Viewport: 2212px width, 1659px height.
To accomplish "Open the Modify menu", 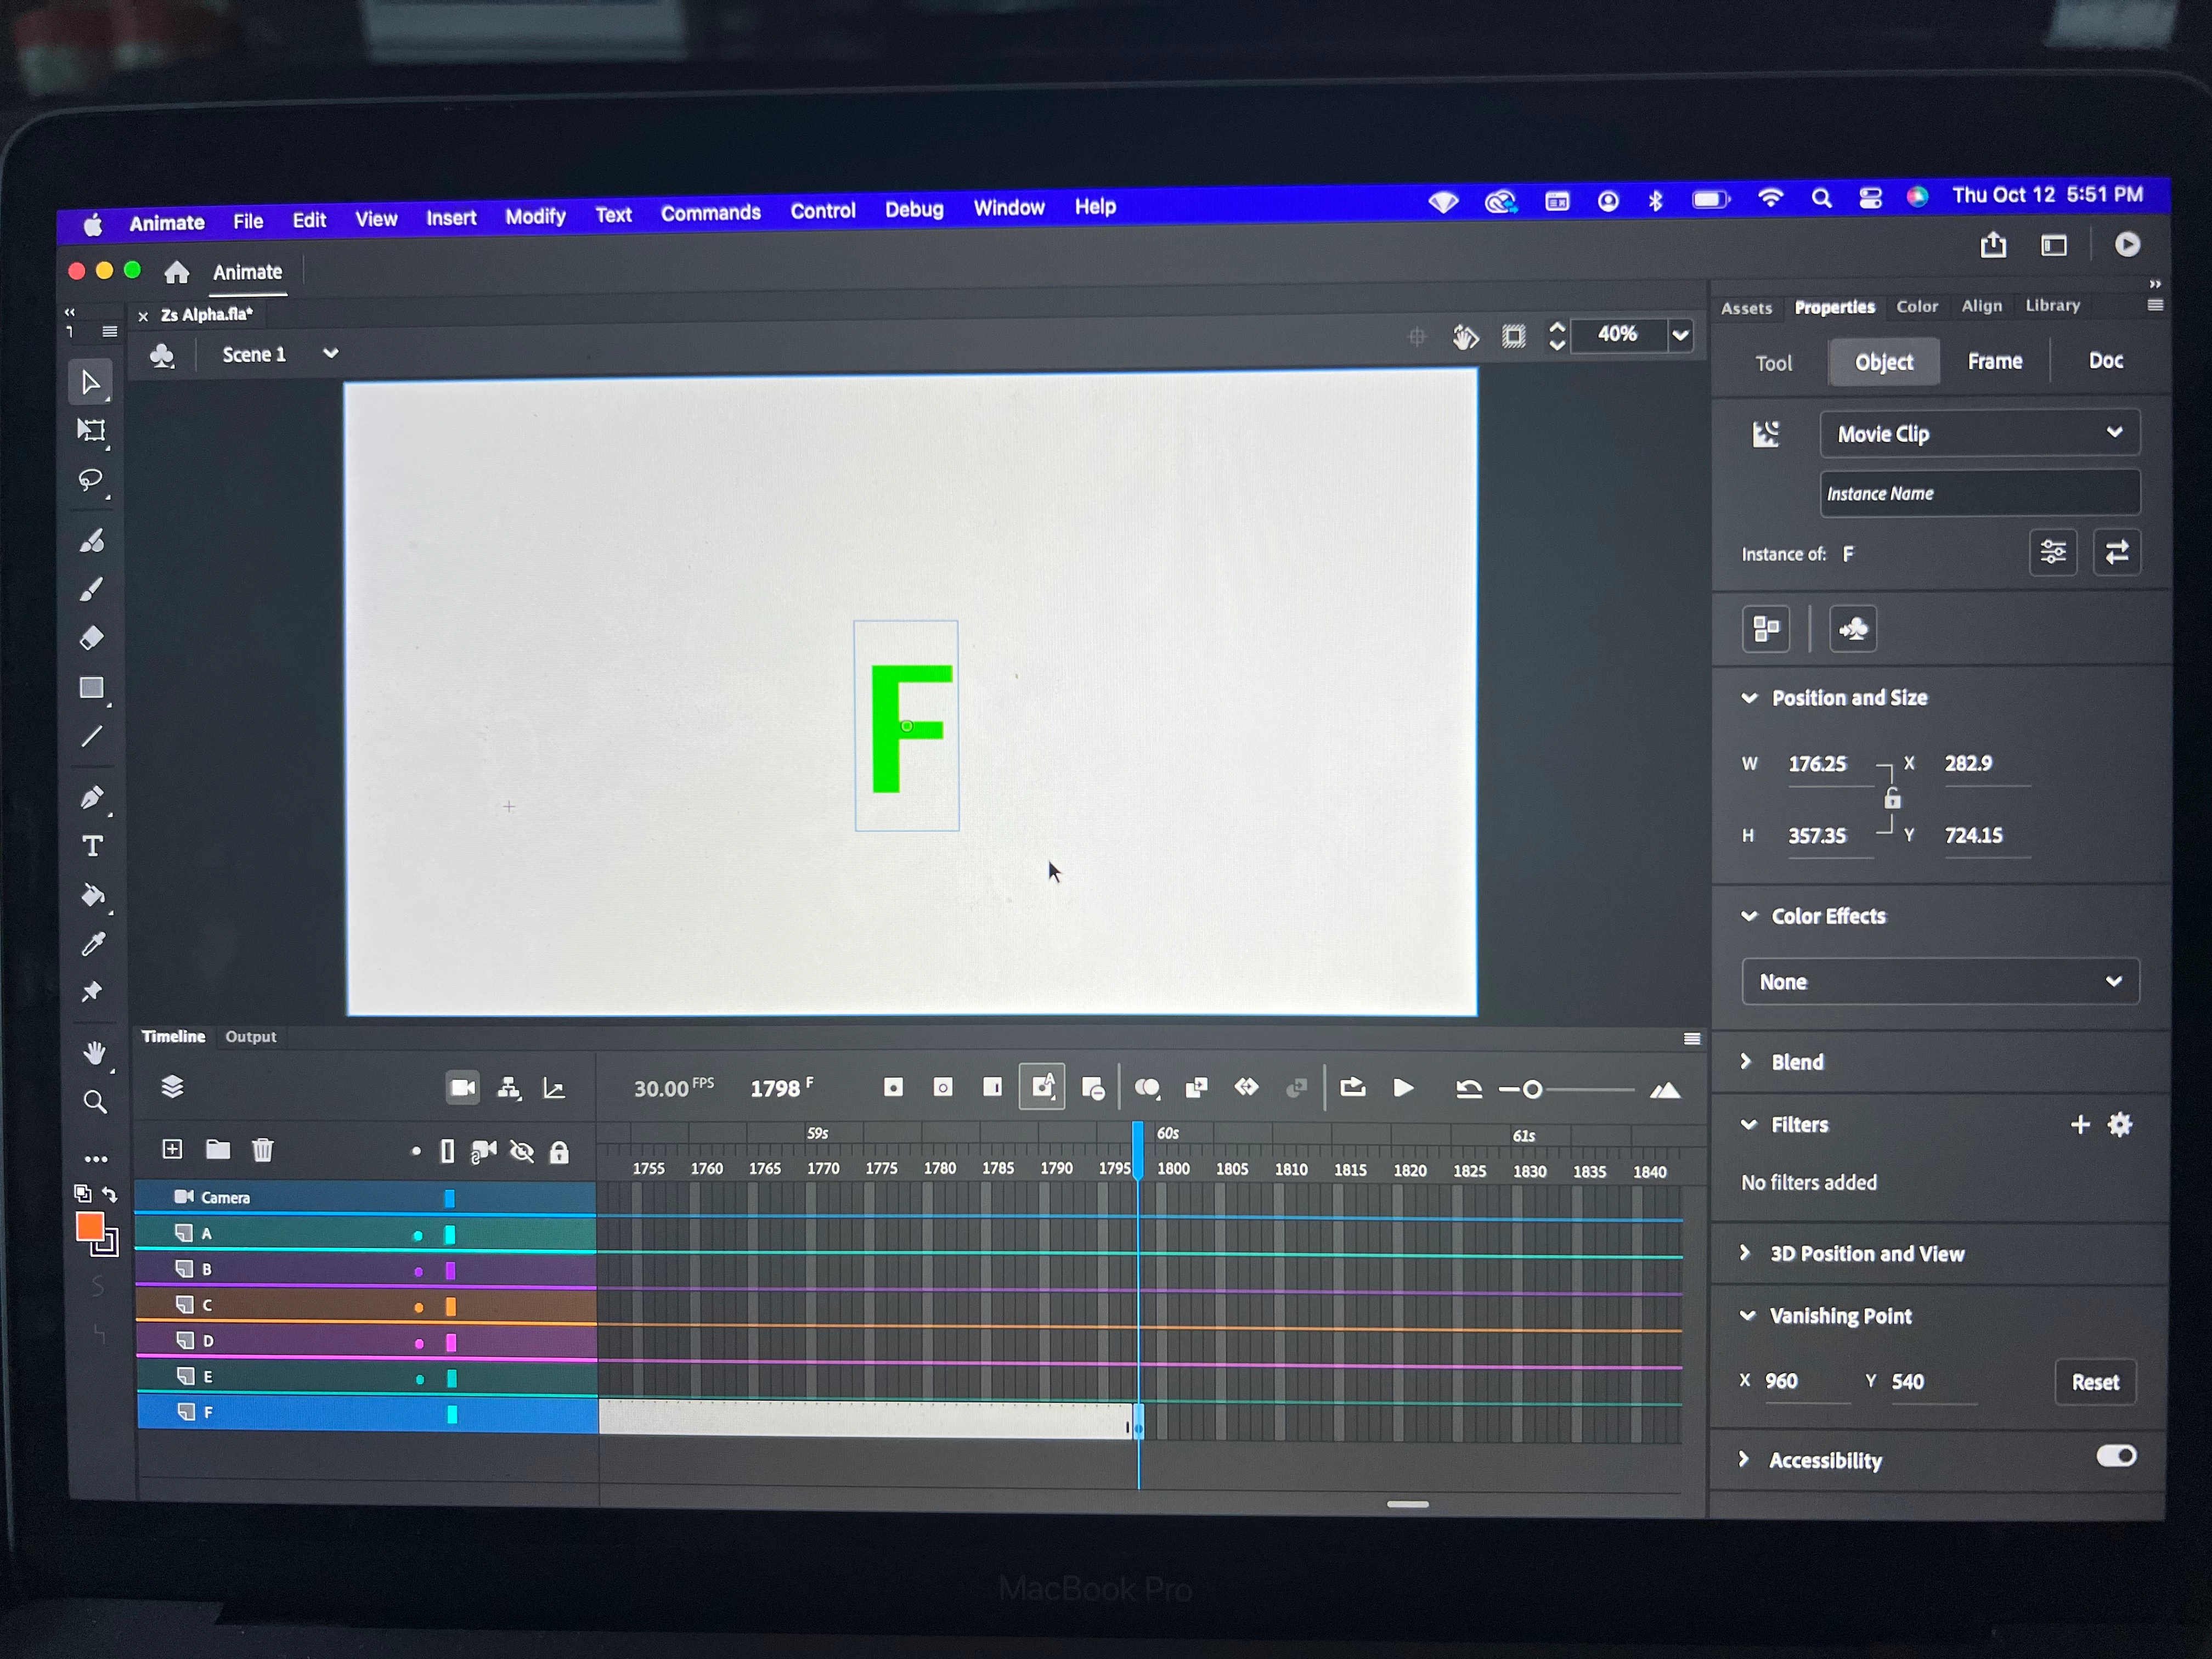I will (534, 216).
